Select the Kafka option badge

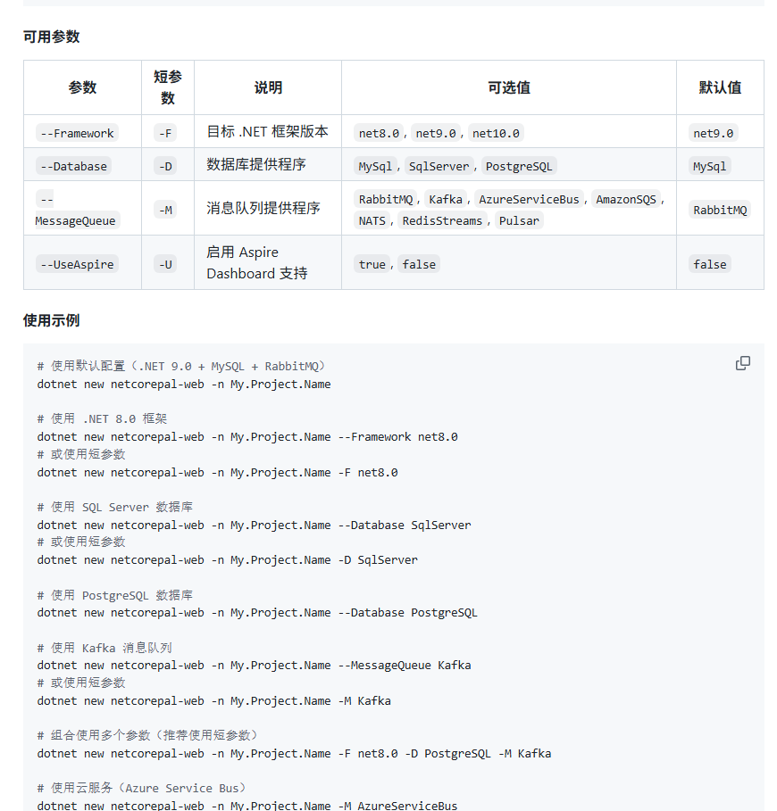click(446, 199)
